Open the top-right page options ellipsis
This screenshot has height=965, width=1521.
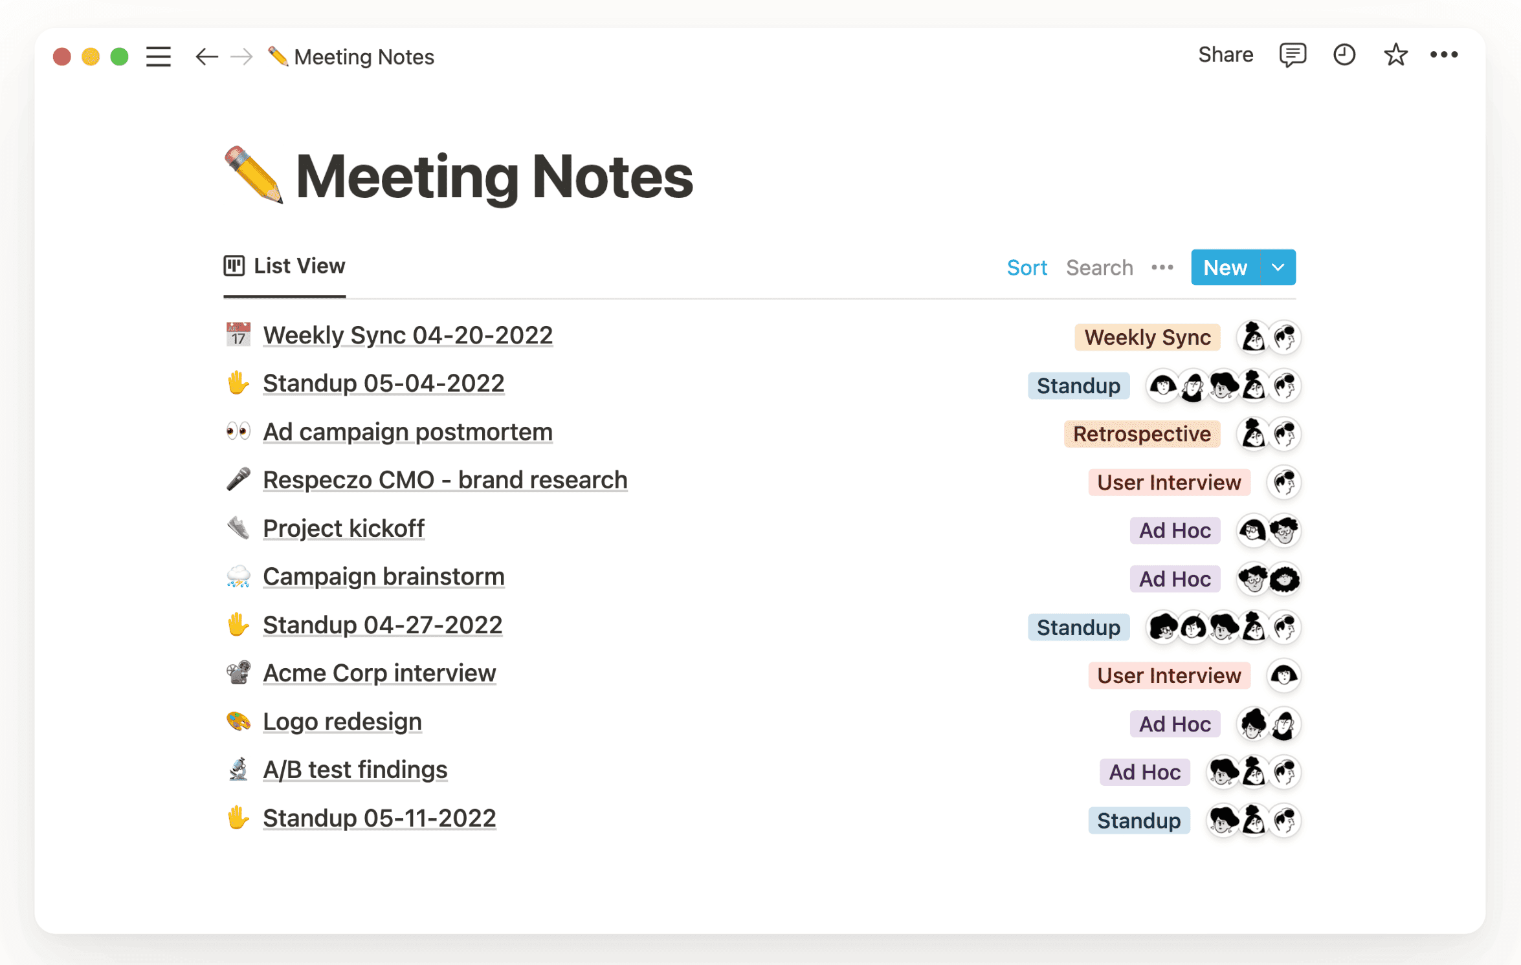tap(1443, 55)
